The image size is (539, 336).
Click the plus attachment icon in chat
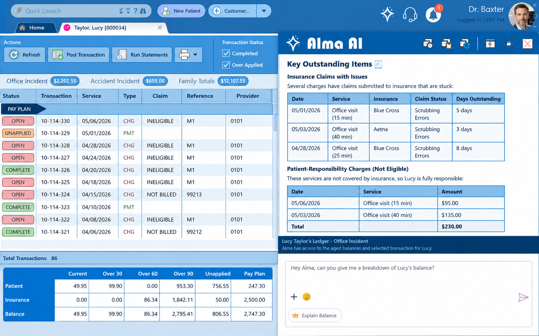tap(294, 297)
